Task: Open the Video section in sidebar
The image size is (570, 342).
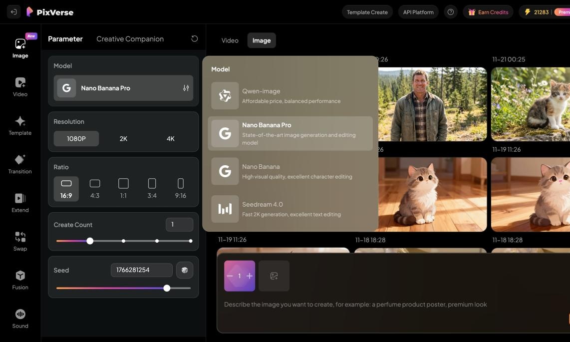Action: pos(20,87)
